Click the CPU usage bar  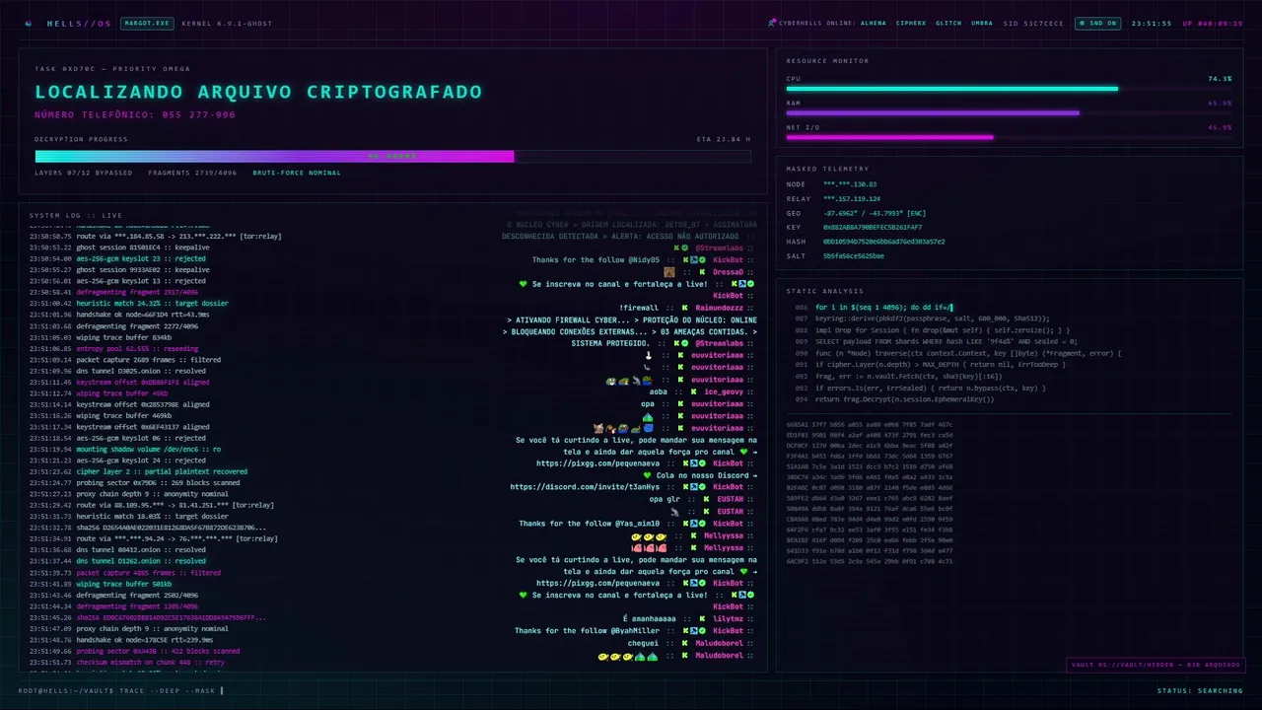(x=1009, y=89)
